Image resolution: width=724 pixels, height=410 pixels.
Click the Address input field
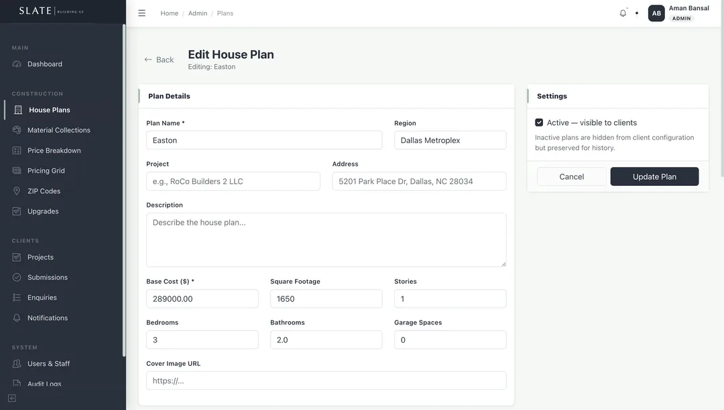[419, 181]
